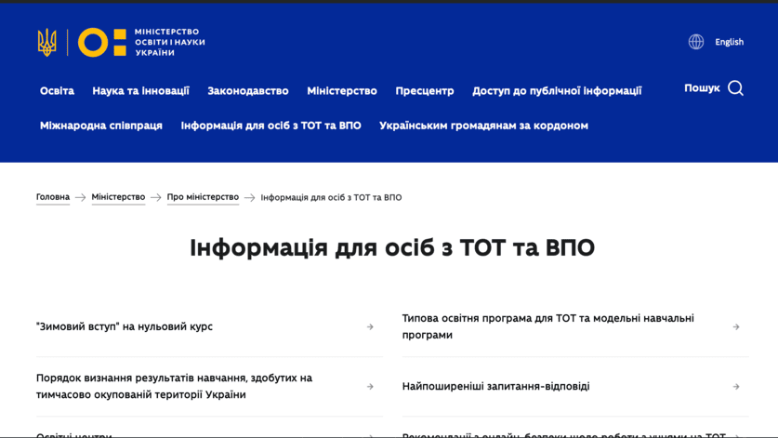Open Найпоширеніші запитання-відповіді link

[x=496, y=386]
